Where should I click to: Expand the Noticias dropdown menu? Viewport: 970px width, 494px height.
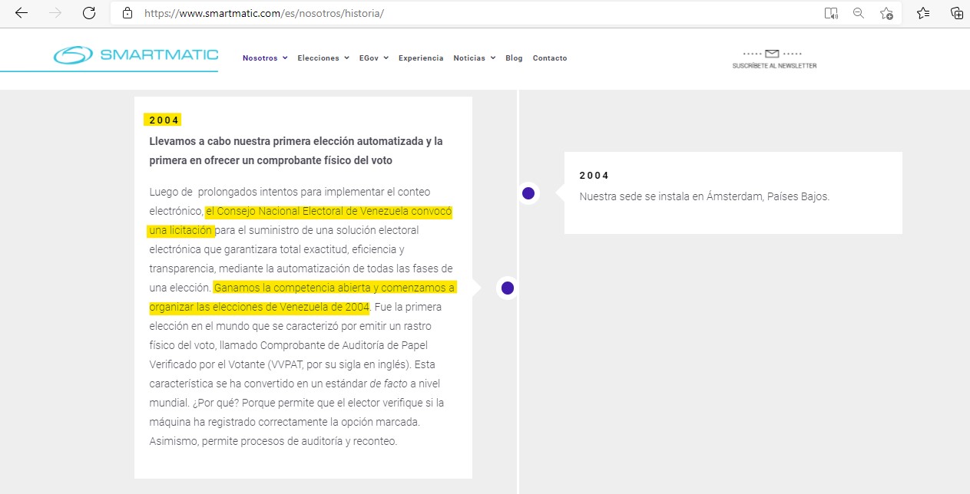click(474, 58)
